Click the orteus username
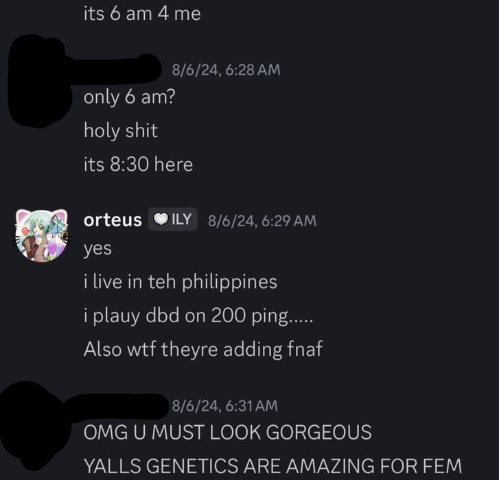 (x=113, y=220)
